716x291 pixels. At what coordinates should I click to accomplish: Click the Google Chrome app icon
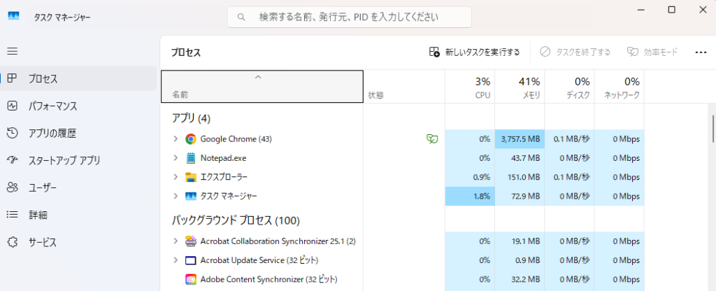tap(191, 139)
